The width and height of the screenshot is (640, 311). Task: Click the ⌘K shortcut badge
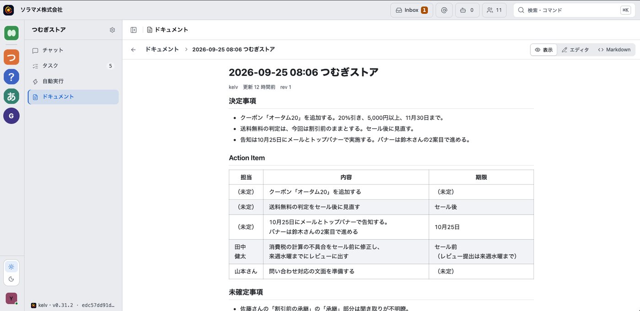click(625, 10)
